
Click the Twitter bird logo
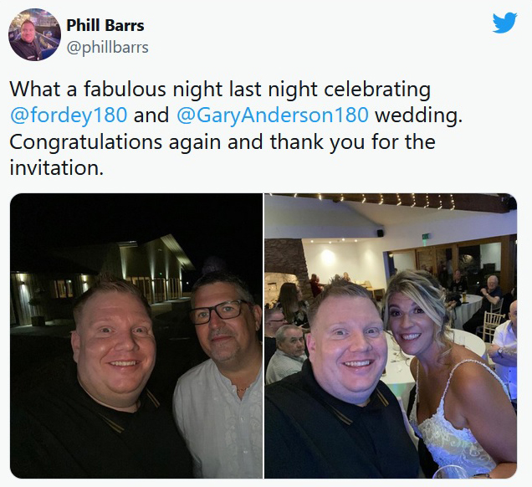(x=504, y=23)
